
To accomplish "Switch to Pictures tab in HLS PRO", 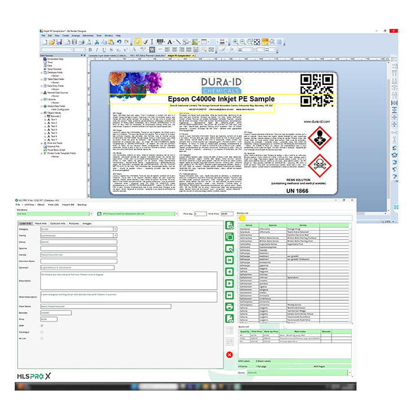I will [74, 224].
